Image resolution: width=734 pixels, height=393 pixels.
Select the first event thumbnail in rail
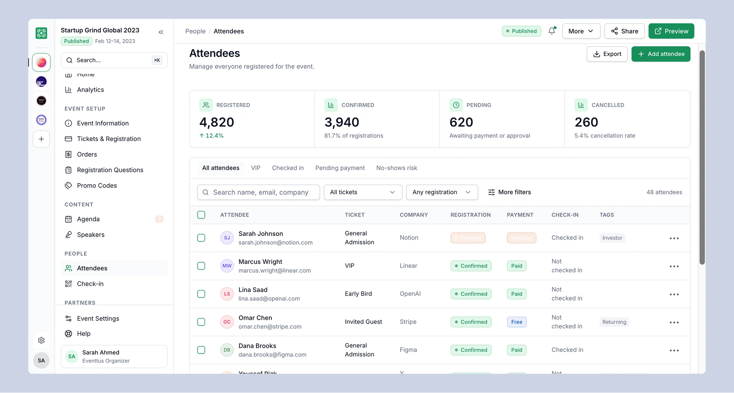41,62
